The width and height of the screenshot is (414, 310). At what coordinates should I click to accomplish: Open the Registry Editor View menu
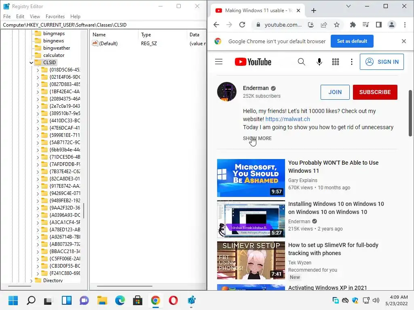[35, 16]
